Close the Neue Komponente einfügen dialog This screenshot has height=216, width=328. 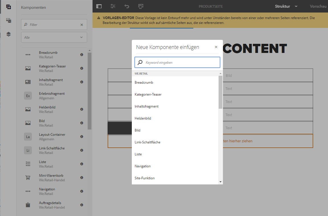click(216, 47)
